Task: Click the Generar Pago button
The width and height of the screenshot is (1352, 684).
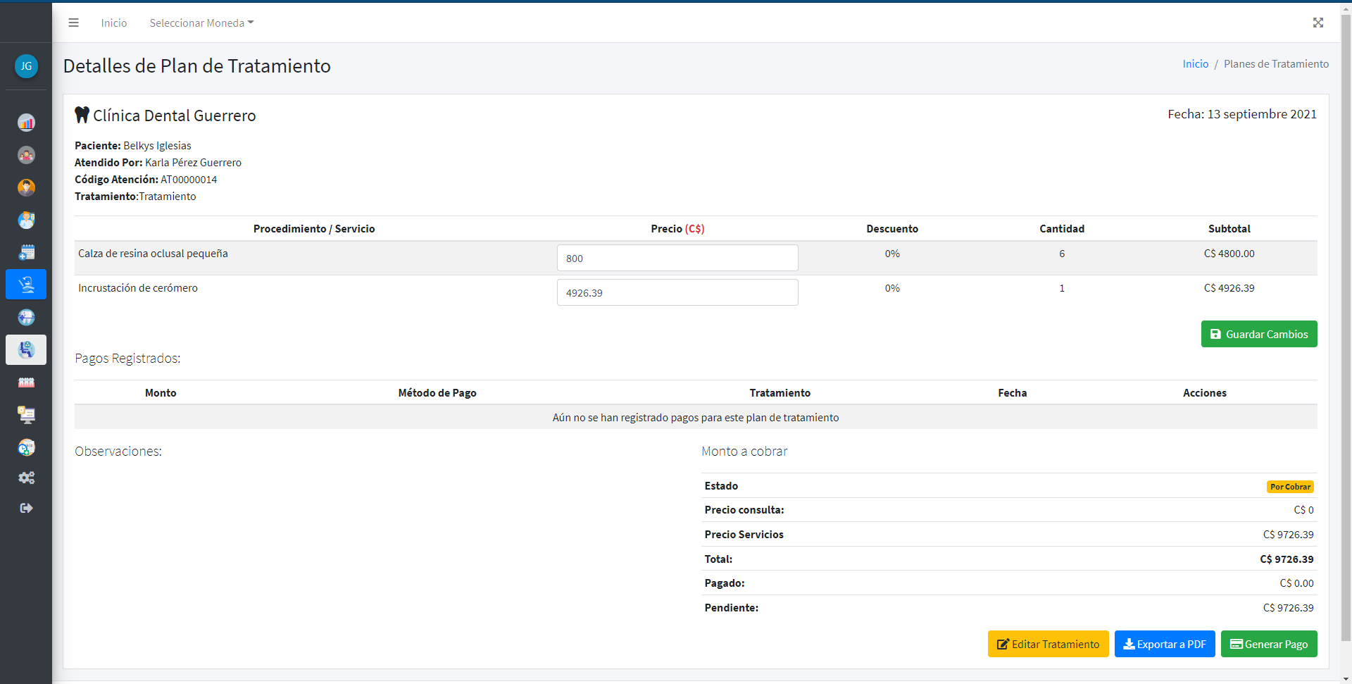Action: tap(1268, 644)
